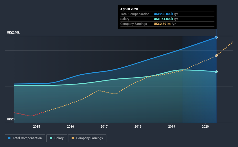This screenshot has width=238, height=147.
Task: Select the 2020 x-axis label
Action: 205,126
